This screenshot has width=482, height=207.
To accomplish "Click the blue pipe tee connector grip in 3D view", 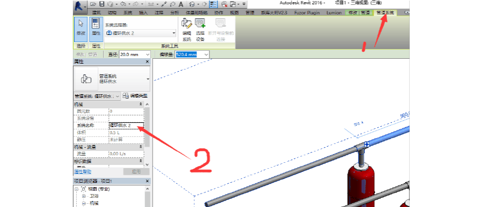I will [366, 144].
